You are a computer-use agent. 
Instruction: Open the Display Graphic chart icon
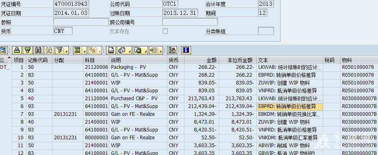[x=172, y=50]
